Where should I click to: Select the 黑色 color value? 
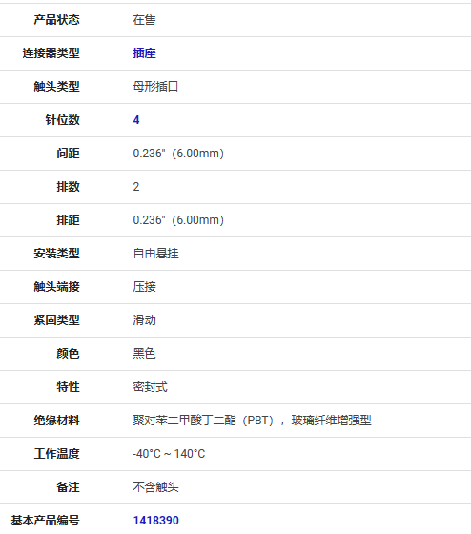coord(144,354)
